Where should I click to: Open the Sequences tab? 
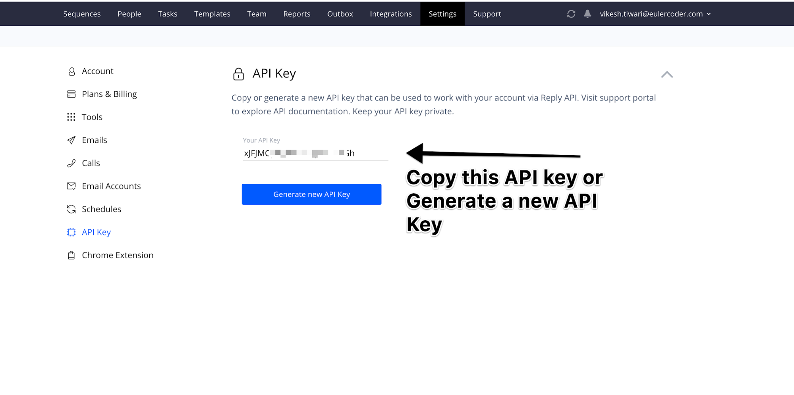pos(82,14)
